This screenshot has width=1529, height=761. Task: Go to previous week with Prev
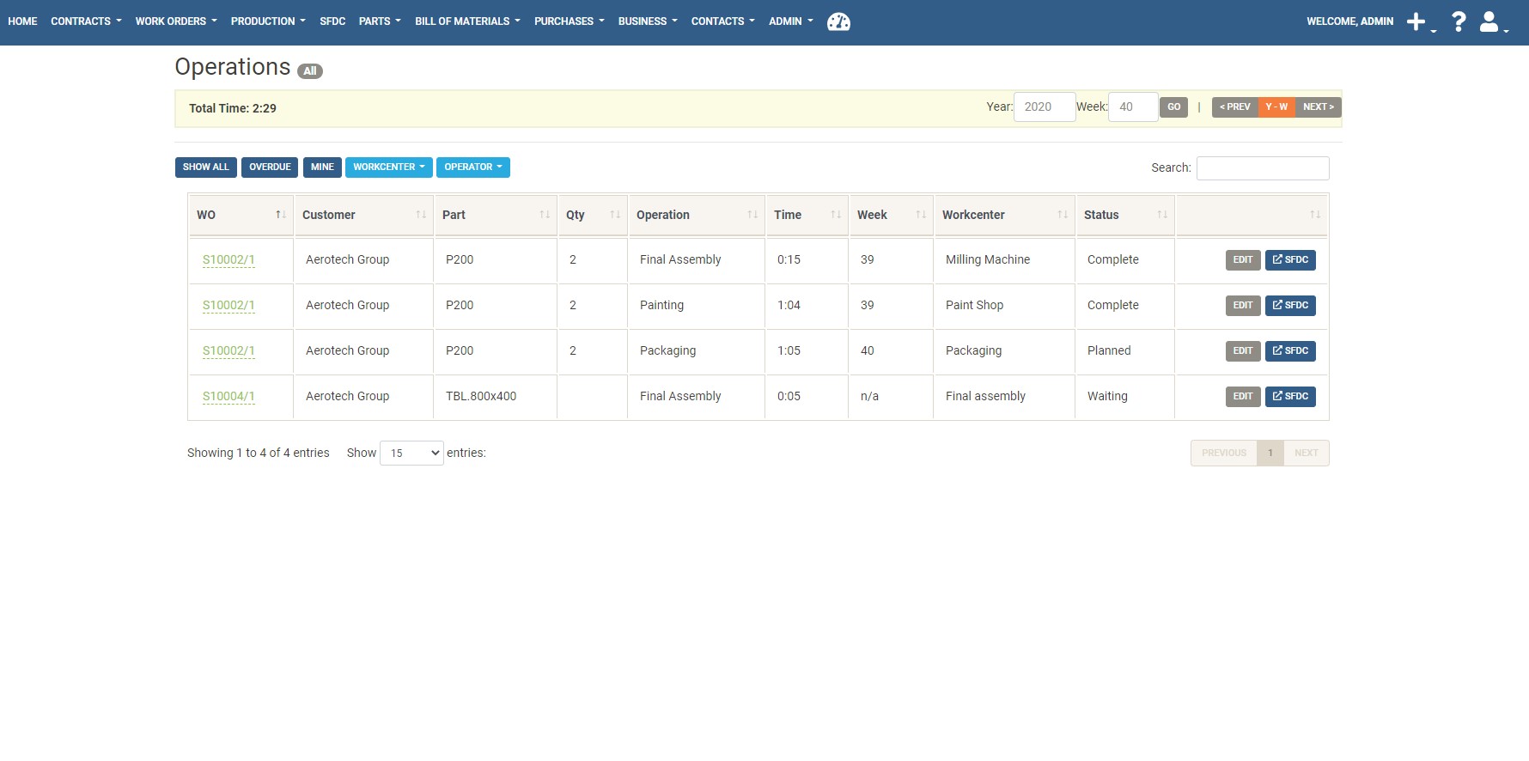coord(1235,107)
